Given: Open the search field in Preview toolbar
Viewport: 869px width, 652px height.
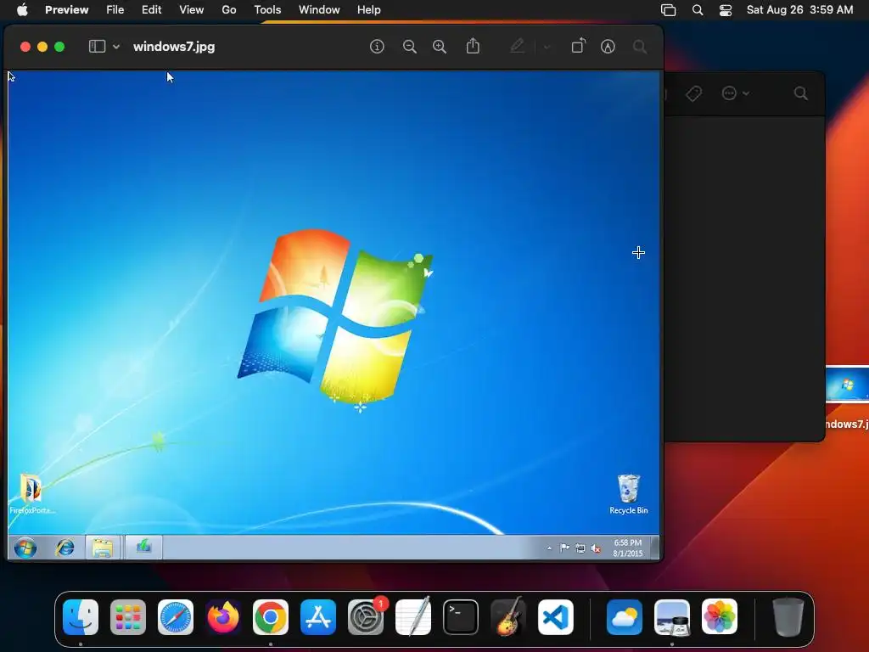Looking at the screenshot, I should point(640,47).
